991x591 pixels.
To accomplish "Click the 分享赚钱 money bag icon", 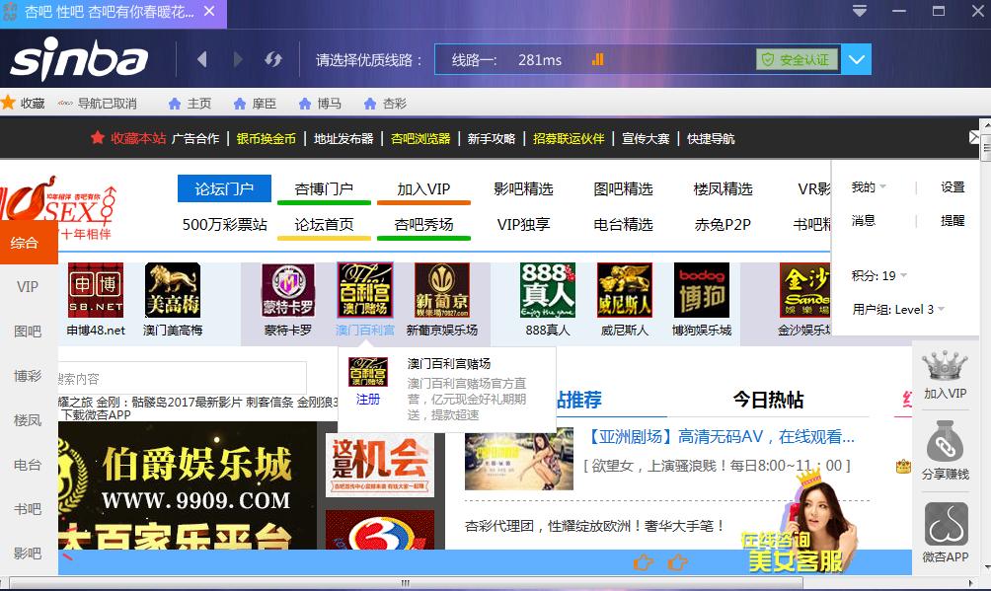I will point(945,441).
